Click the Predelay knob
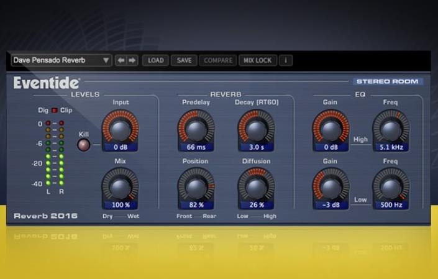 196,129
